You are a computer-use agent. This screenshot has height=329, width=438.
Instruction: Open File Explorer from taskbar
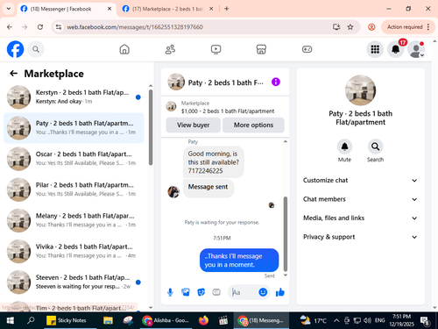108,320
